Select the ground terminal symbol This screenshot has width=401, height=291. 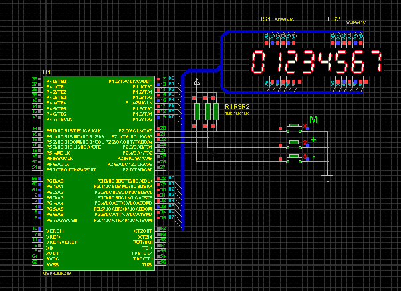327,177
